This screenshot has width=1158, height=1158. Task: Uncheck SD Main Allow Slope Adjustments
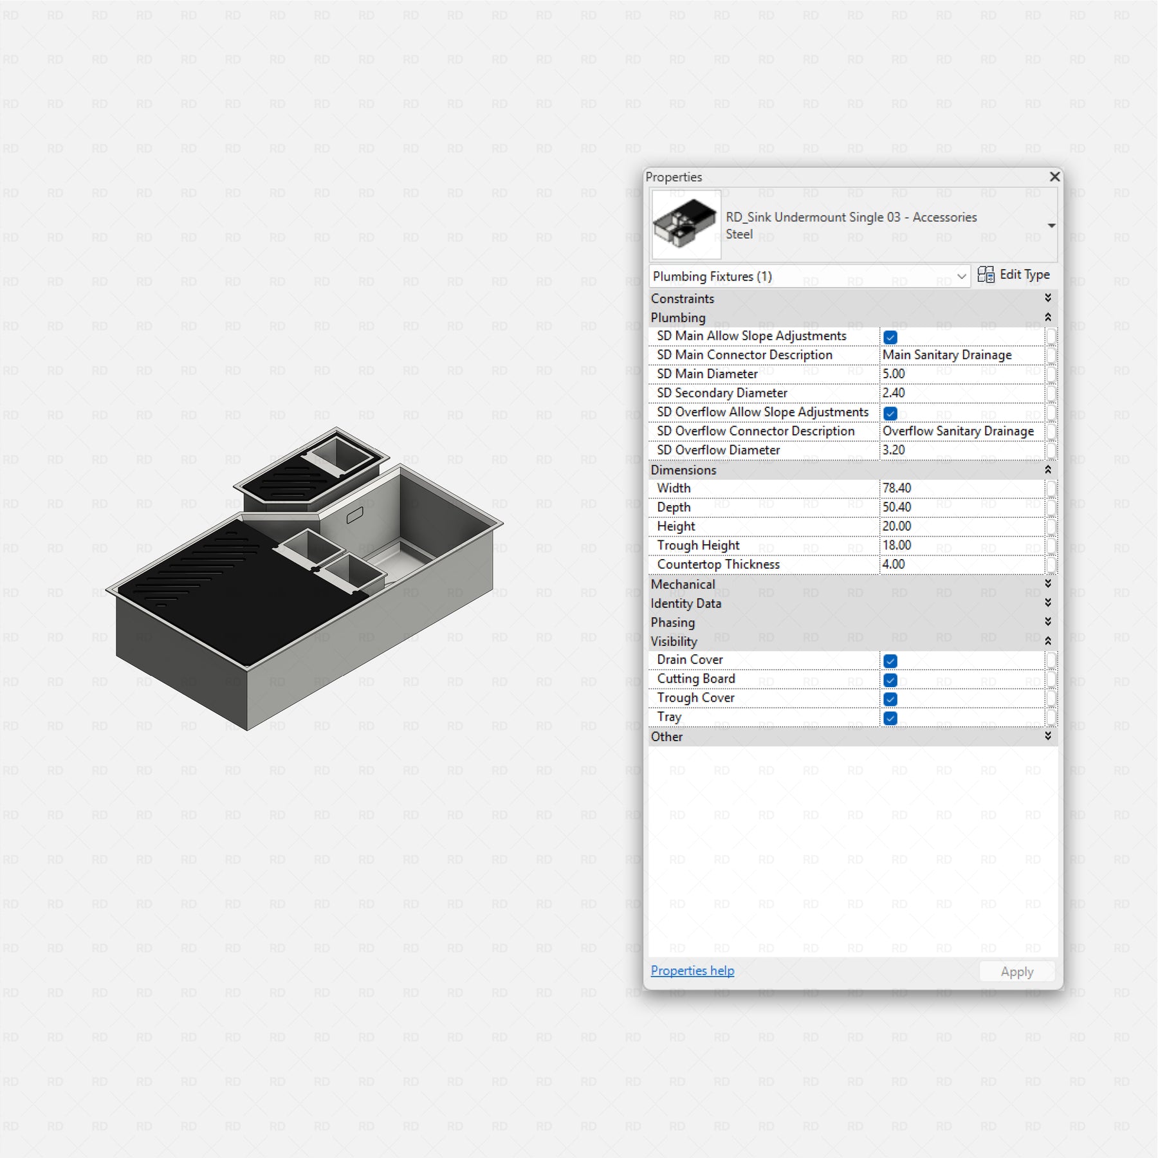pyautogui.click(x=890, y=337)
